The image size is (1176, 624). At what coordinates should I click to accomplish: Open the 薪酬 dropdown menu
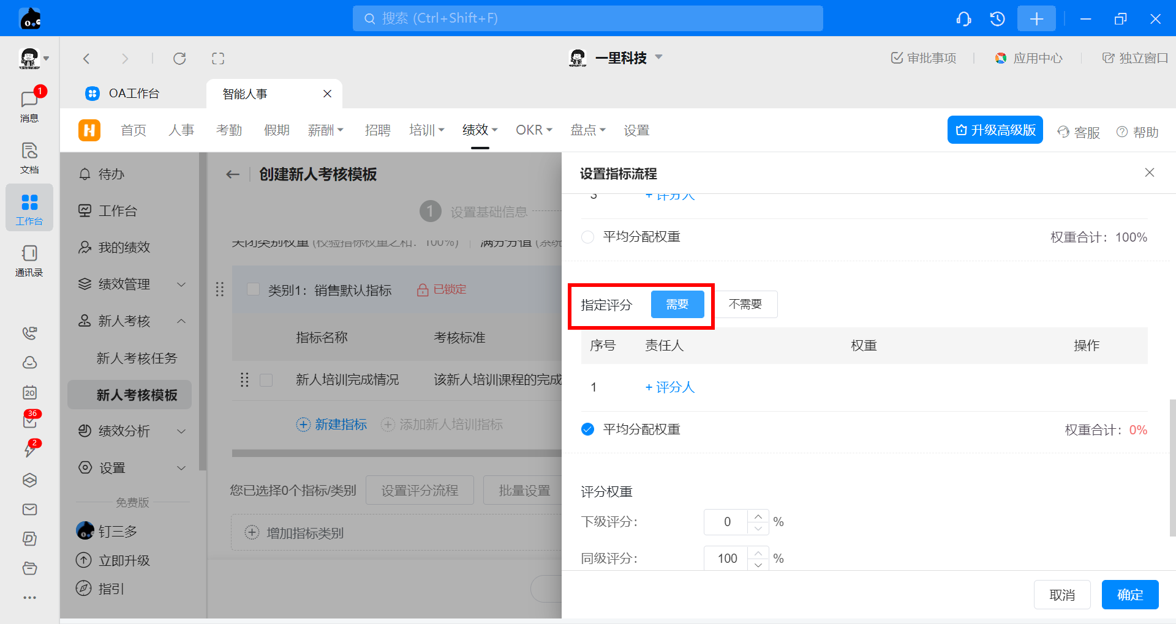click(325, 130)
